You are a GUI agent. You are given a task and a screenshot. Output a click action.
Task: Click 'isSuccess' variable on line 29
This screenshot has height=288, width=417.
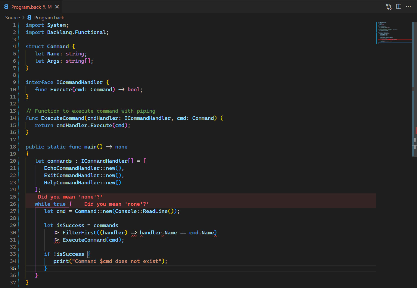point(70,225)
